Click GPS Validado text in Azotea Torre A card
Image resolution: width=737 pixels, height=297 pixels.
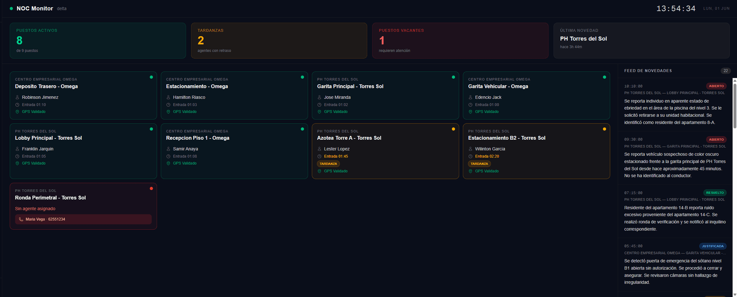pyautogui.click(x=335, y=171)
